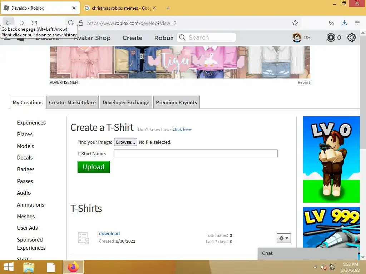This screenshot has width=366, height=274.
Task: Switch to Creator Marketplace tab
Action: [72, 102]
